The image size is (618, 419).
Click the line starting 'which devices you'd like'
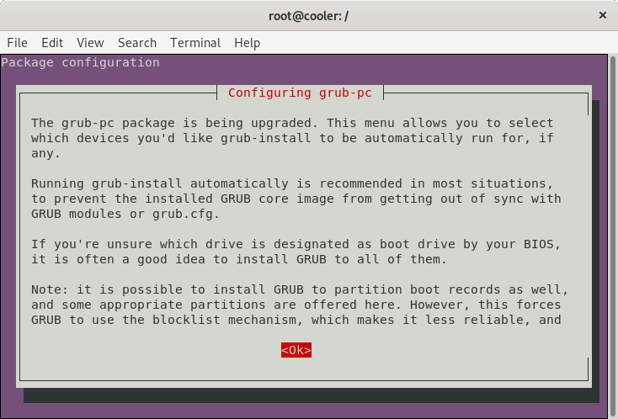tap(292, 139)
